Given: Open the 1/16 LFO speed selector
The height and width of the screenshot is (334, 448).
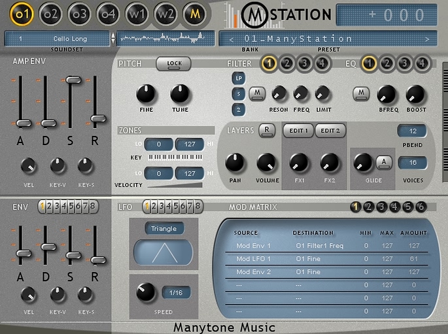Looking at the screenshot, I should [x=177, y=293].
